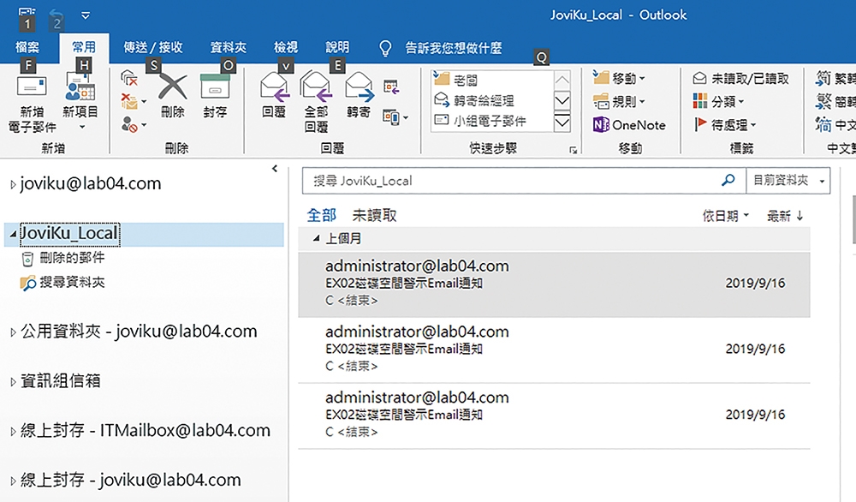
Task: Show 全部 all messages filter
Action: (322, 216)
